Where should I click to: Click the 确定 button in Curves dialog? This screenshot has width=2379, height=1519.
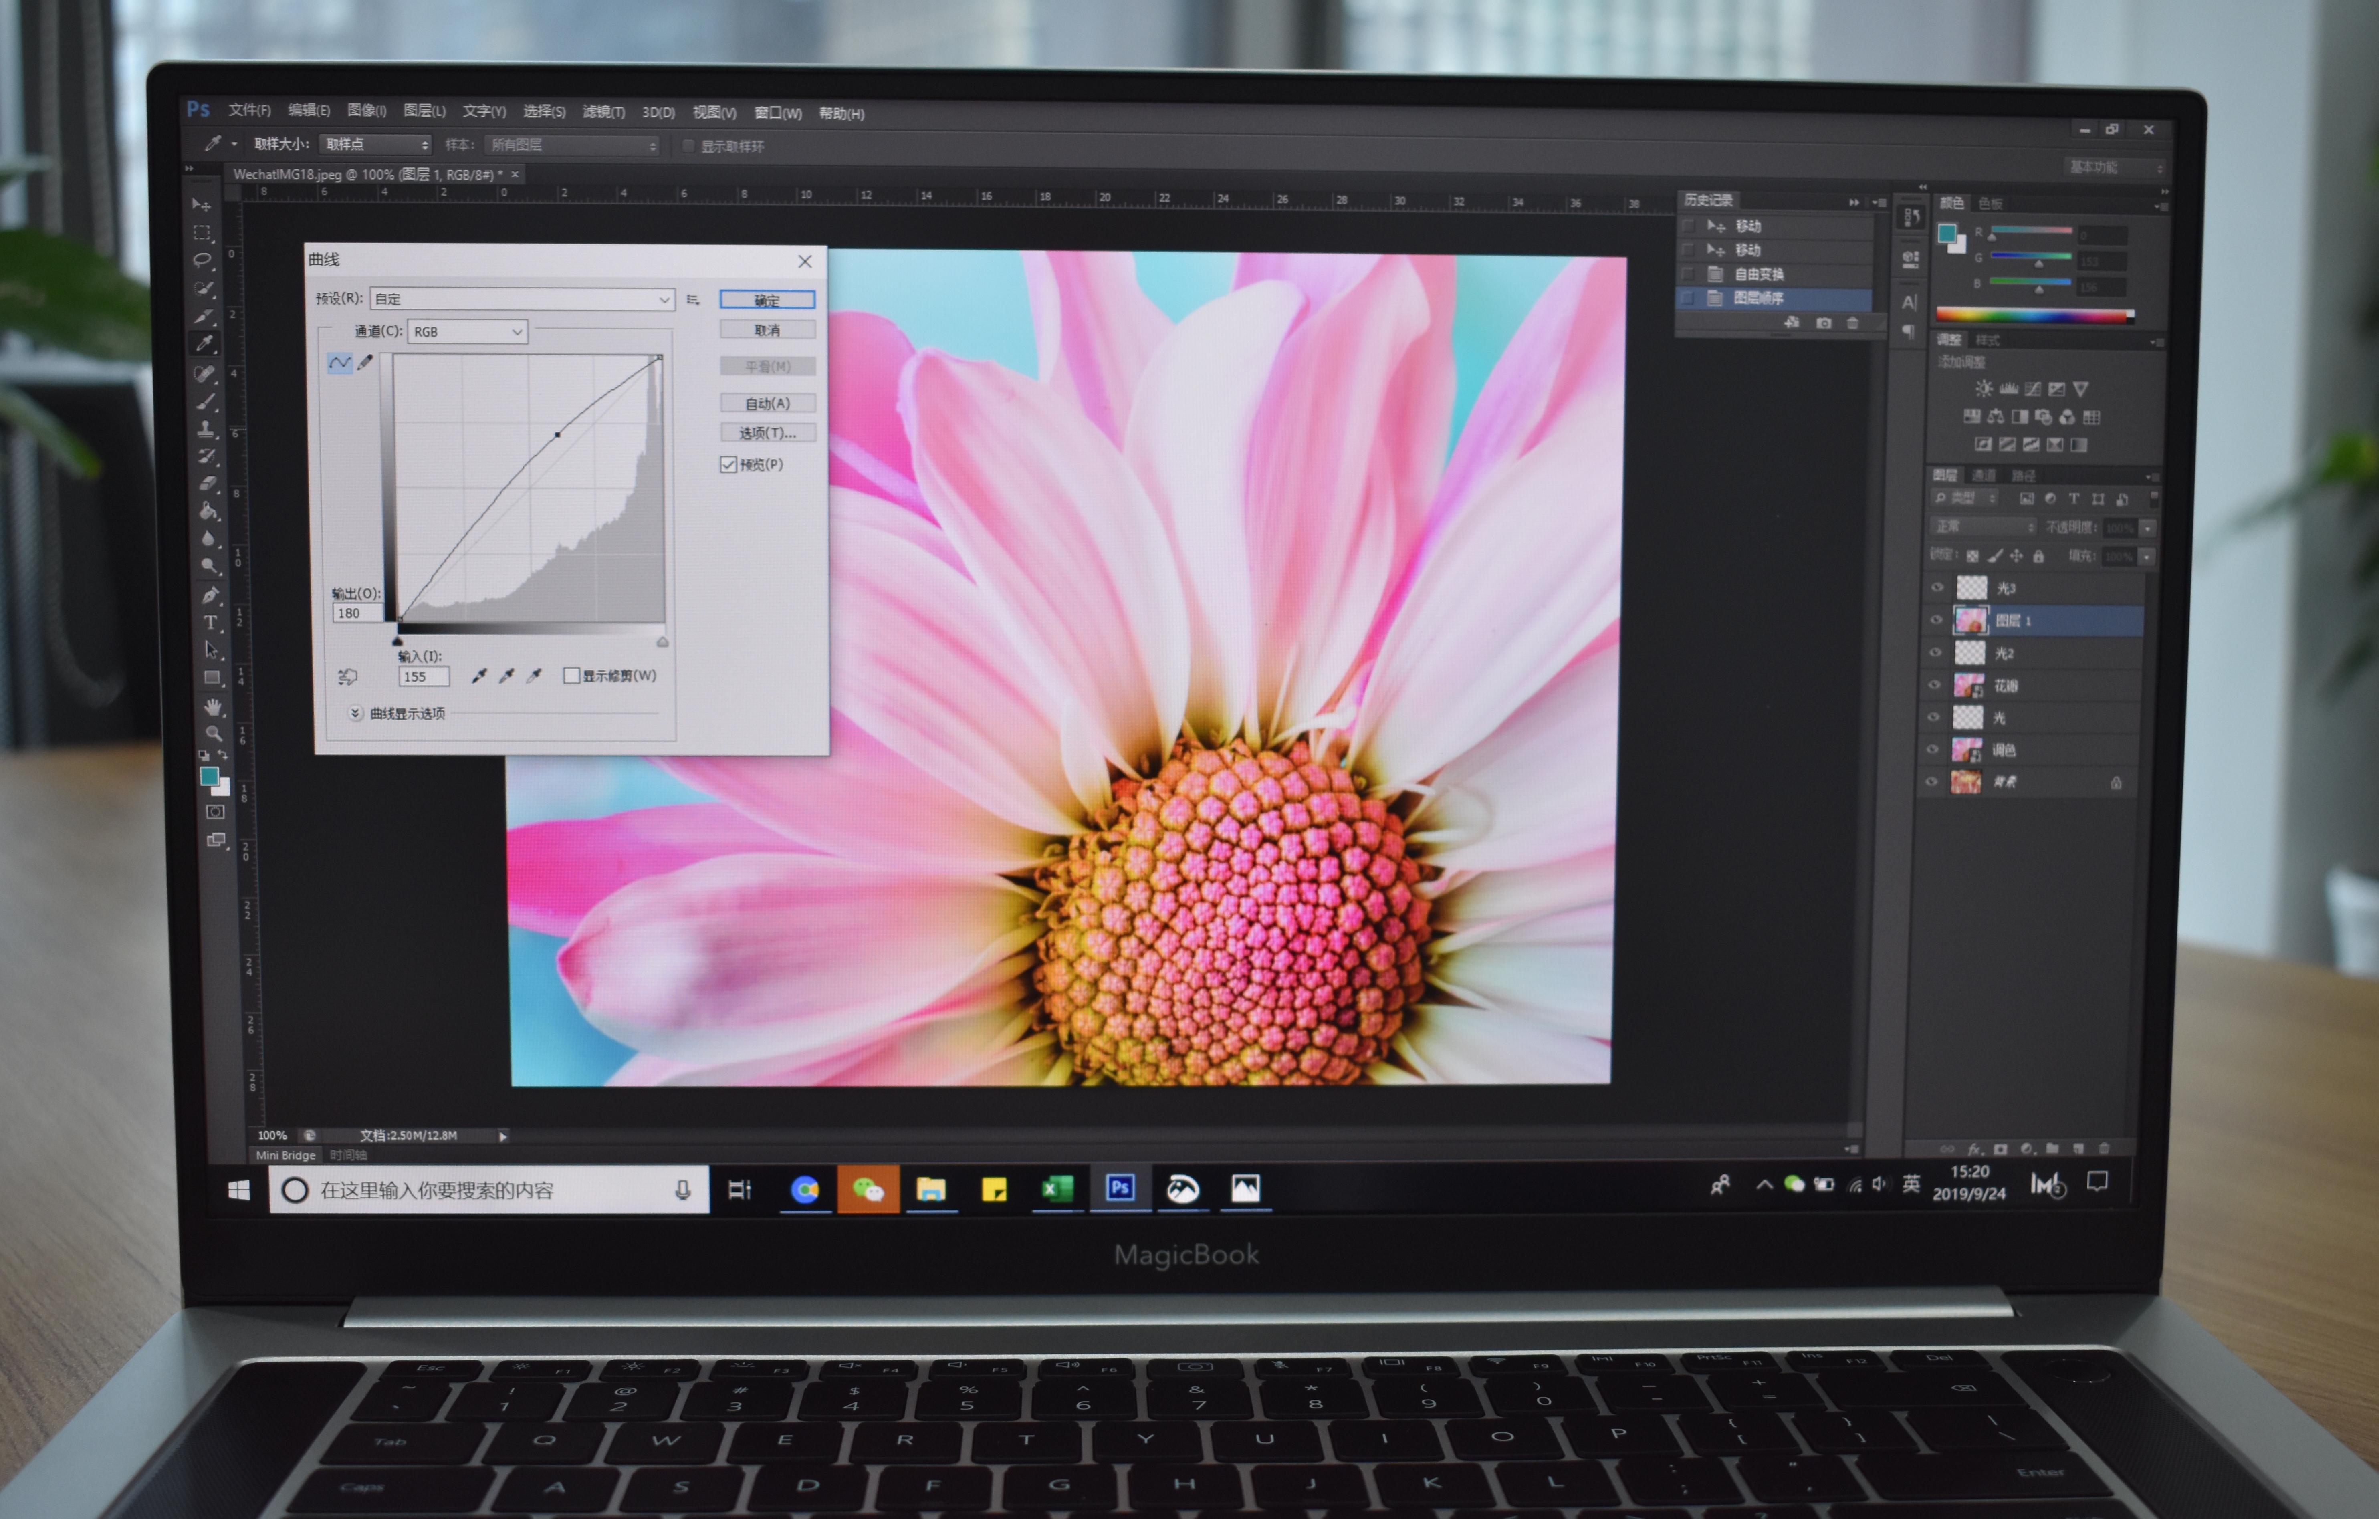[x=768, y=300]
